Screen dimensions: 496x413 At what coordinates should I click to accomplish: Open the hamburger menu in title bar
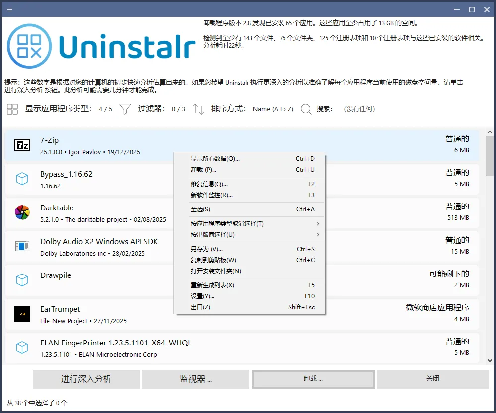(9, 9)
